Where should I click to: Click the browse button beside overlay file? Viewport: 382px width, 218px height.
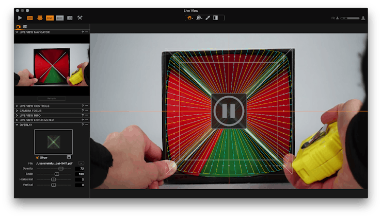81,163
